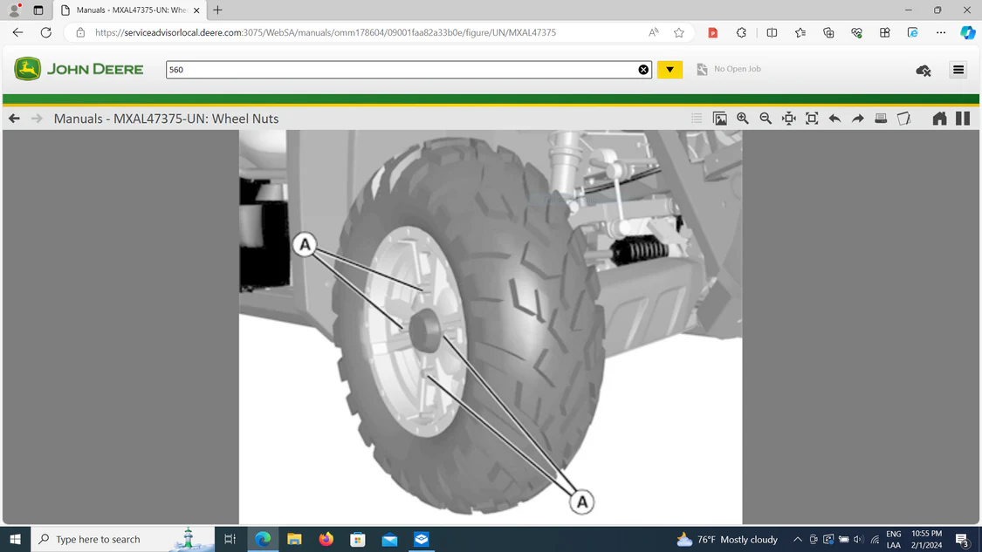This screenshot has width=982, height=552.
Task: Click the search field containing 560
Action: pos(402,70)
